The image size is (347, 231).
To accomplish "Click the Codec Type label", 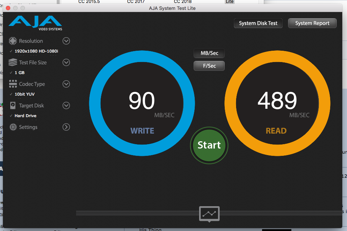I will [x=32, y=84].
